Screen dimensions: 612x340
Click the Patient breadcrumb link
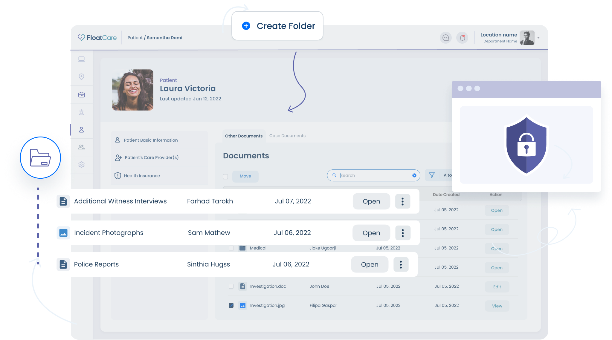tap(135, 38)
